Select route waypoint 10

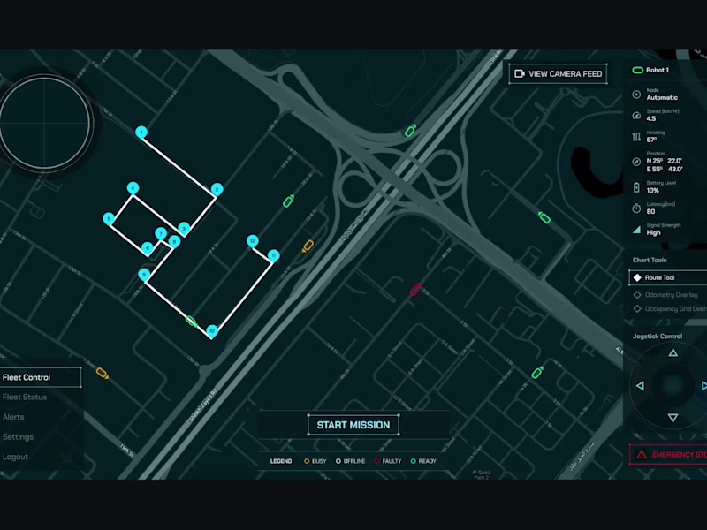pyautogui.click(x=212, y=330)
